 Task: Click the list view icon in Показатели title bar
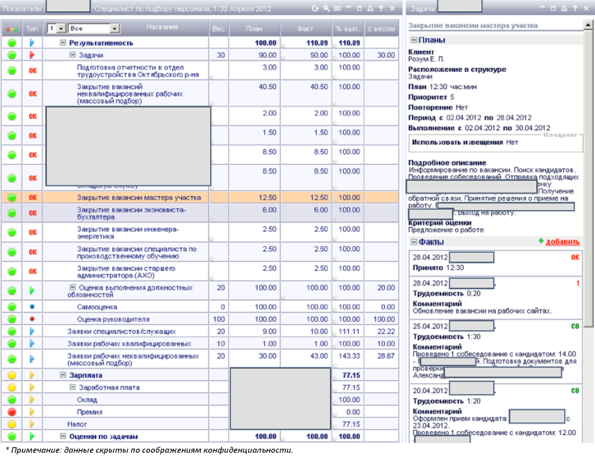pos(337,9)
